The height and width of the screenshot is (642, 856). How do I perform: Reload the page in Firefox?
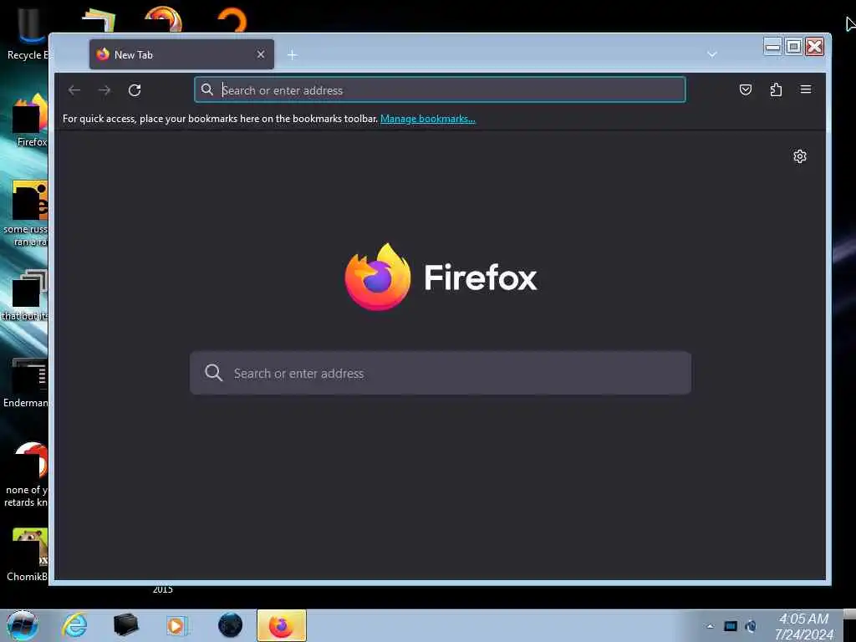(135, 90)
